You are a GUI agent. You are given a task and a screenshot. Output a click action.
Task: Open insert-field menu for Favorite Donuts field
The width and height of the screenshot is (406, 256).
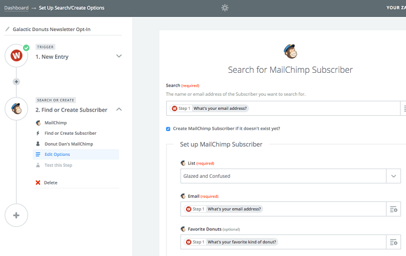tap(393, 242)
